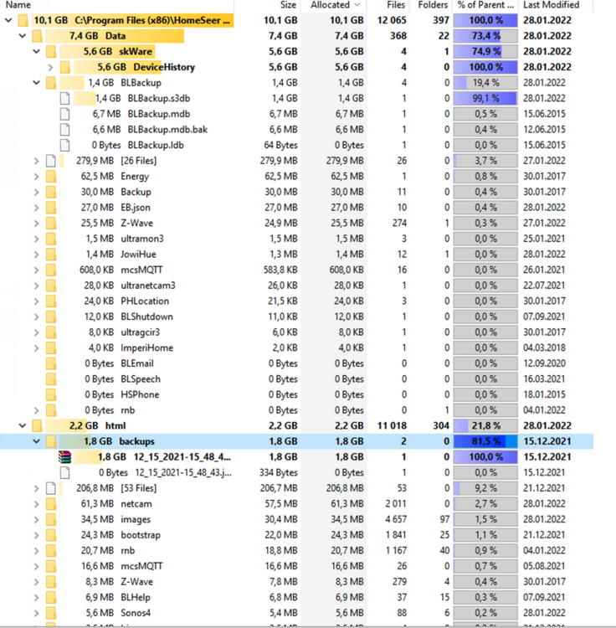Click the BLBackup folder icon
This screenshot has width=616, height=628.
(x=51, y=83)
